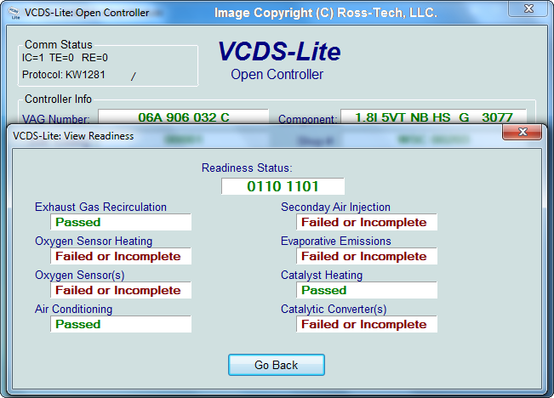This screenshot has height=398, width=554.
Task: Click Oxygen Sensor(s) result field
Action: [121, 290]
